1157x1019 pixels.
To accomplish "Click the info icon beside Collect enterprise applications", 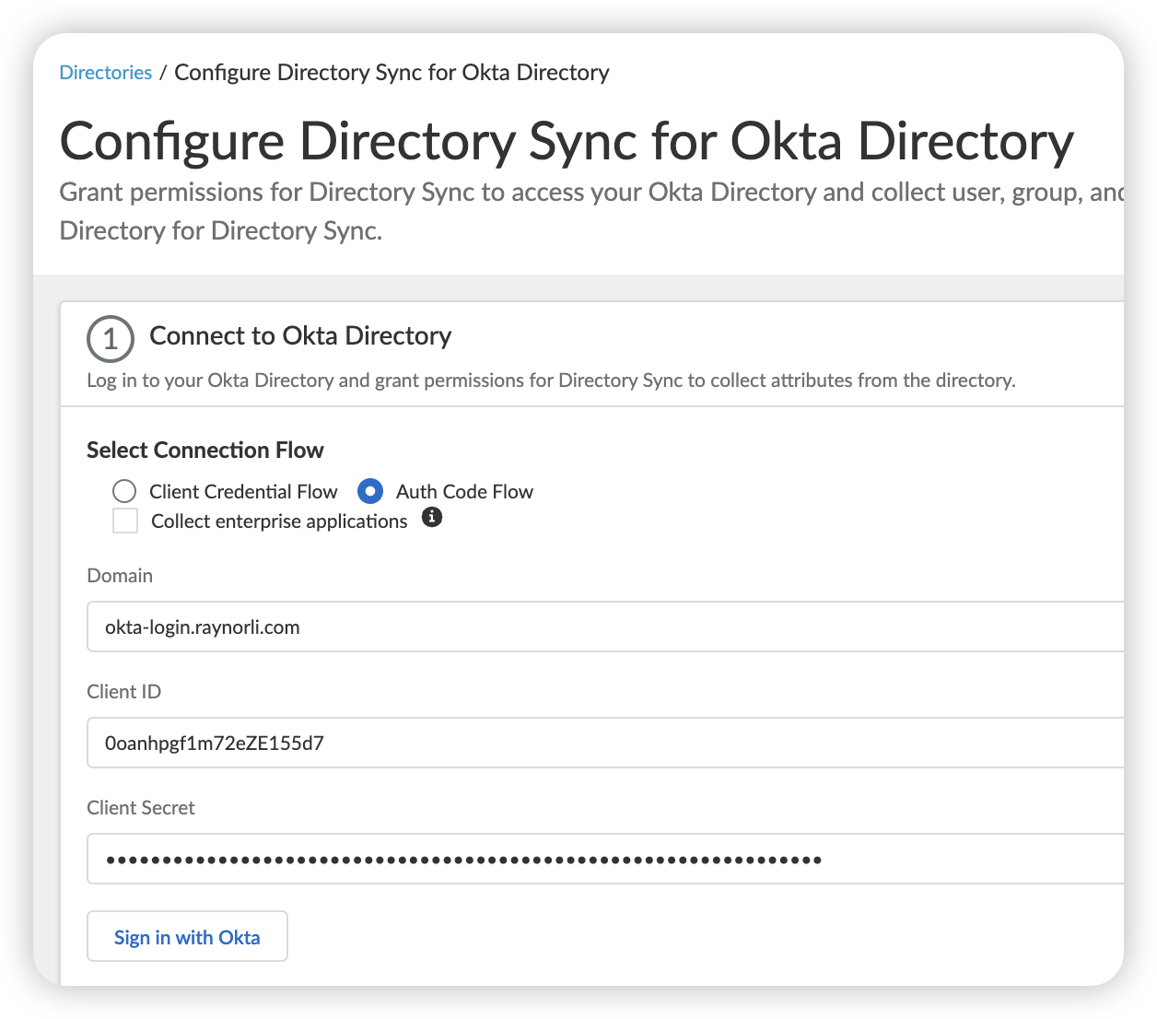I will click(432, 518).
